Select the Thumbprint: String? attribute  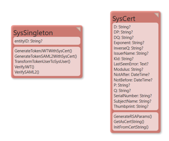[131, 106]
